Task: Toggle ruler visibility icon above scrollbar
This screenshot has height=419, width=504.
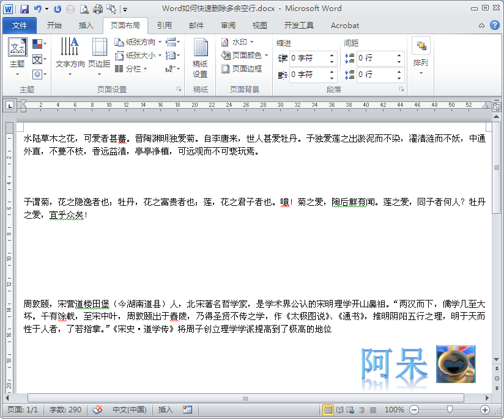Action: pos(497,107)
